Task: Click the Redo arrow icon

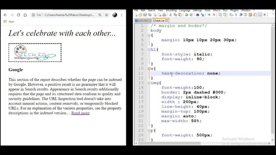Action: click(x=191, y=15)
